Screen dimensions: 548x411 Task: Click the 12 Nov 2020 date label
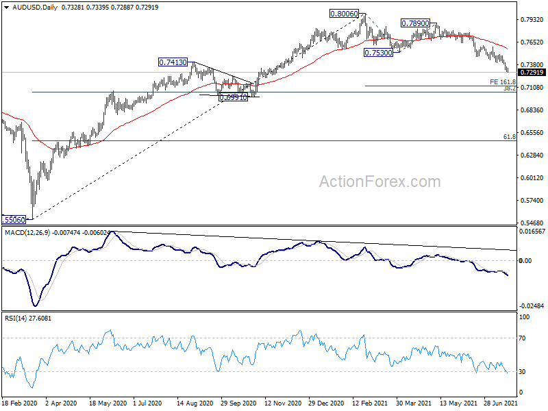(x=283, y=403)
